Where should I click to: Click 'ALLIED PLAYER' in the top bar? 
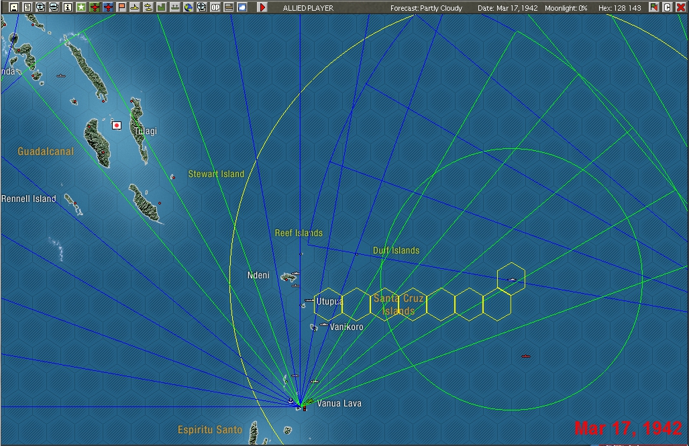[308, 8]
